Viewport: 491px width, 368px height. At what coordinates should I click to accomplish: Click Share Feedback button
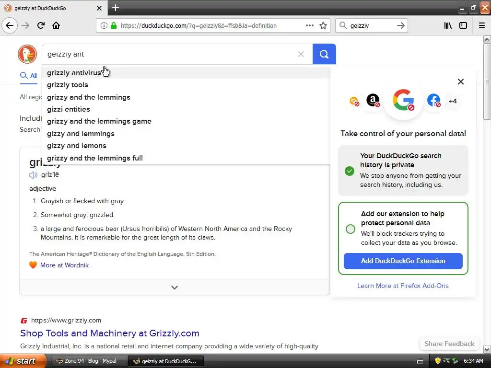pos(449,344)
